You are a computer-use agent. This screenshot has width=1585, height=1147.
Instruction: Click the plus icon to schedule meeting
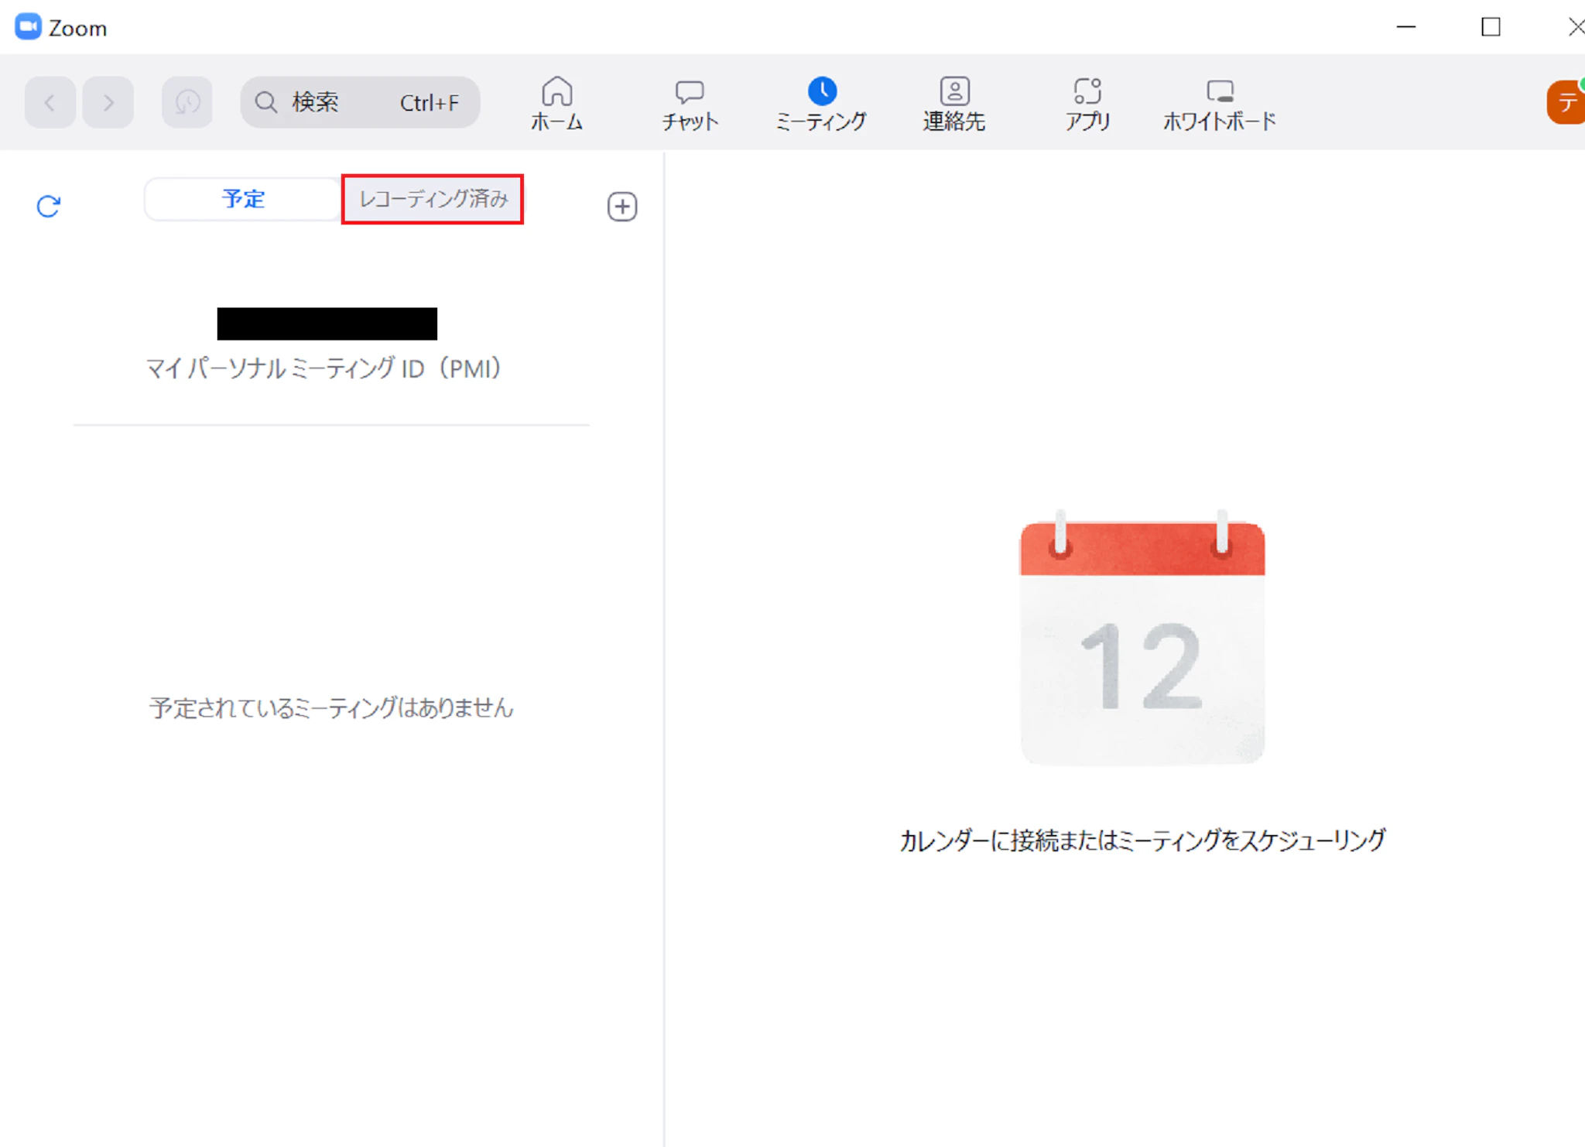622,207
